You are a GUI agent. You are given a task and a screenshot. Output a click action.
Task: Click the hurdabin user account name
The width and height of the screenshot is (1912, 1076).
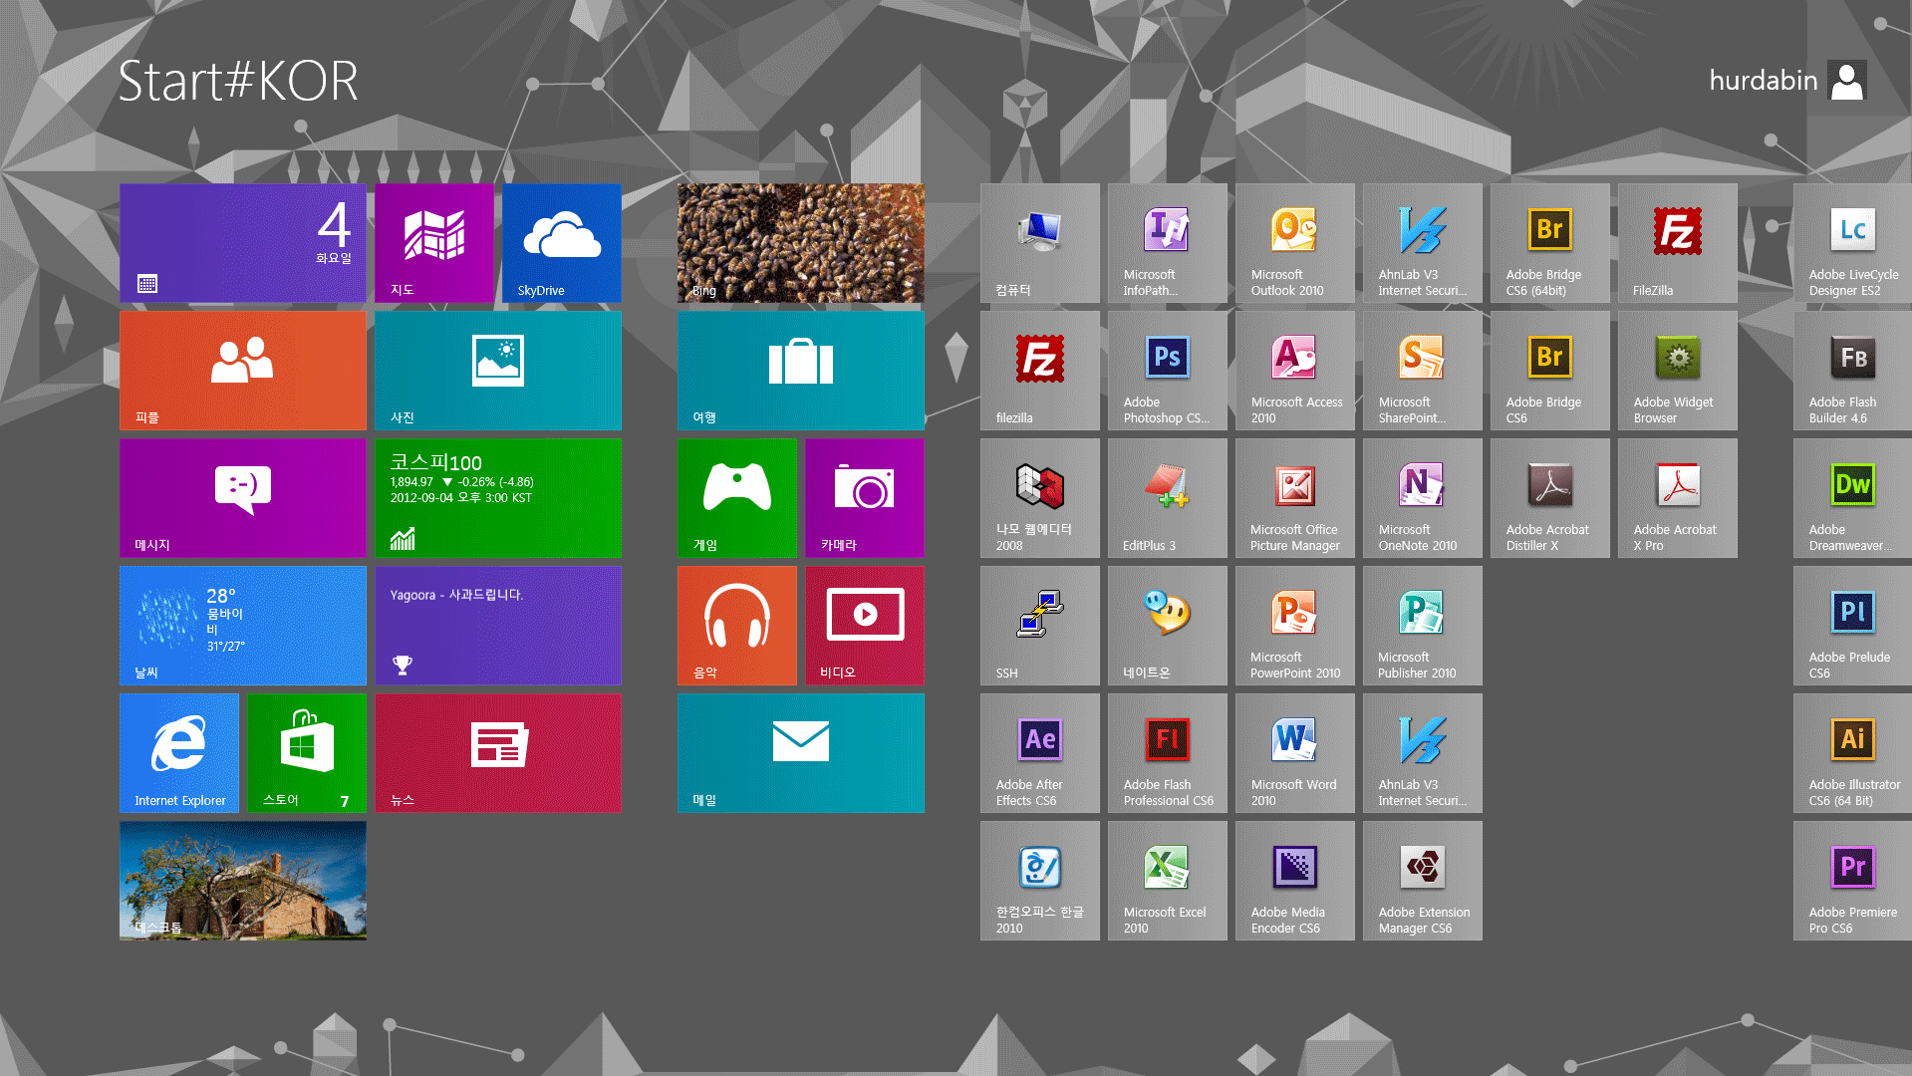click(x=1763, y=81)
